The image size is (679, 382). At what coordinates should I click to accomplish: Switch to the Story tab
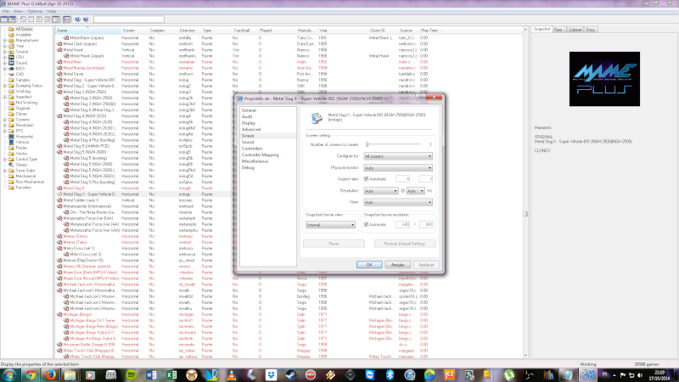(591, 30)
